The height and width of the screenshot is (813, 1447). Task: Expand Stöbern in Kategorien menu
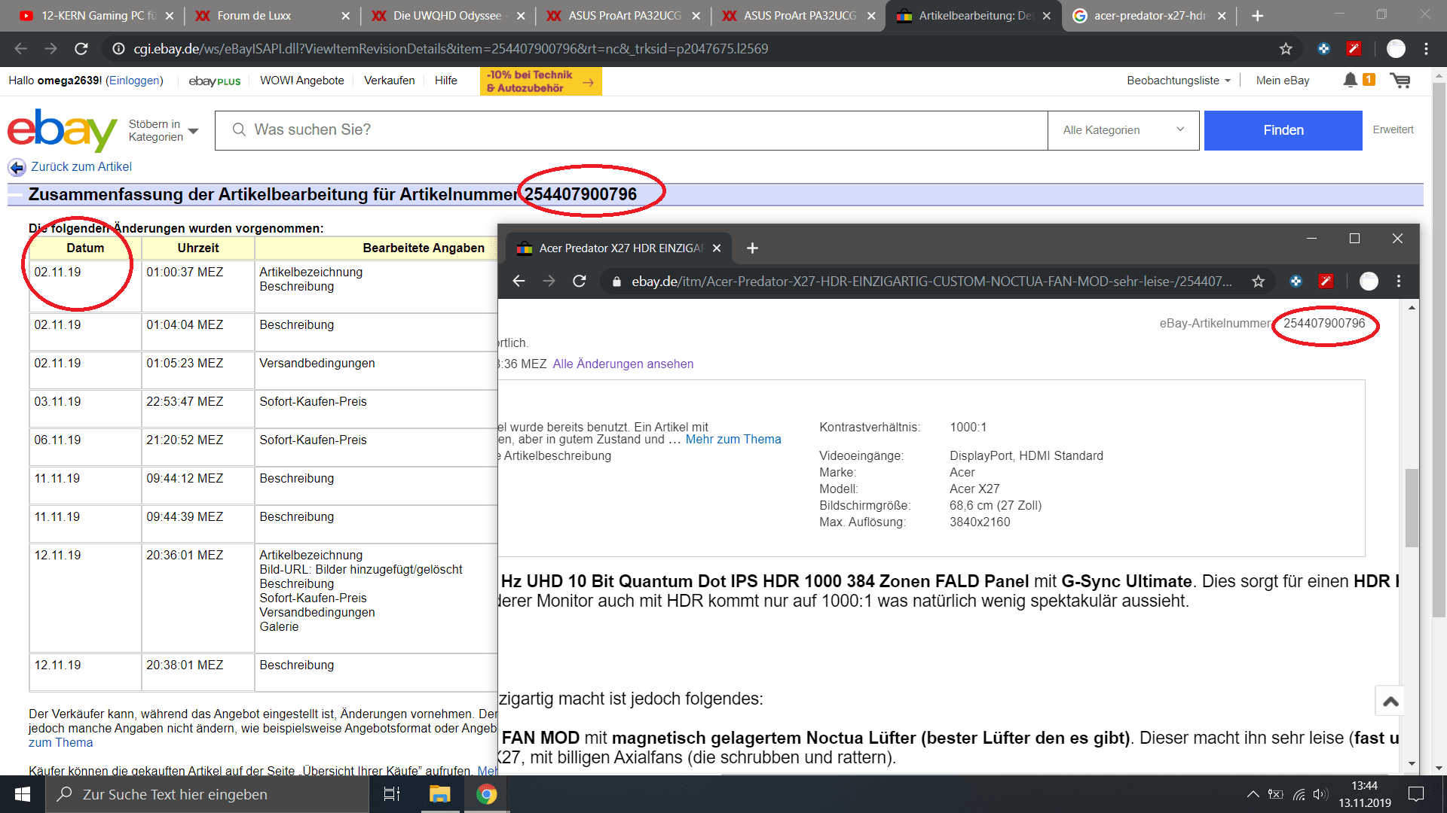(163, 130)
